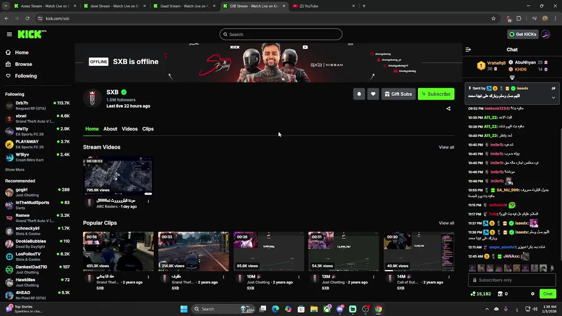The height and width of the screenshot is (316, 562).
Task: Open the 00:33 clip thumbnail
Action: point(193,251)
